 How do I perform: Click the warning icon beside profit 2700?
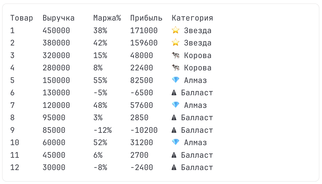(x=174, y=155)
